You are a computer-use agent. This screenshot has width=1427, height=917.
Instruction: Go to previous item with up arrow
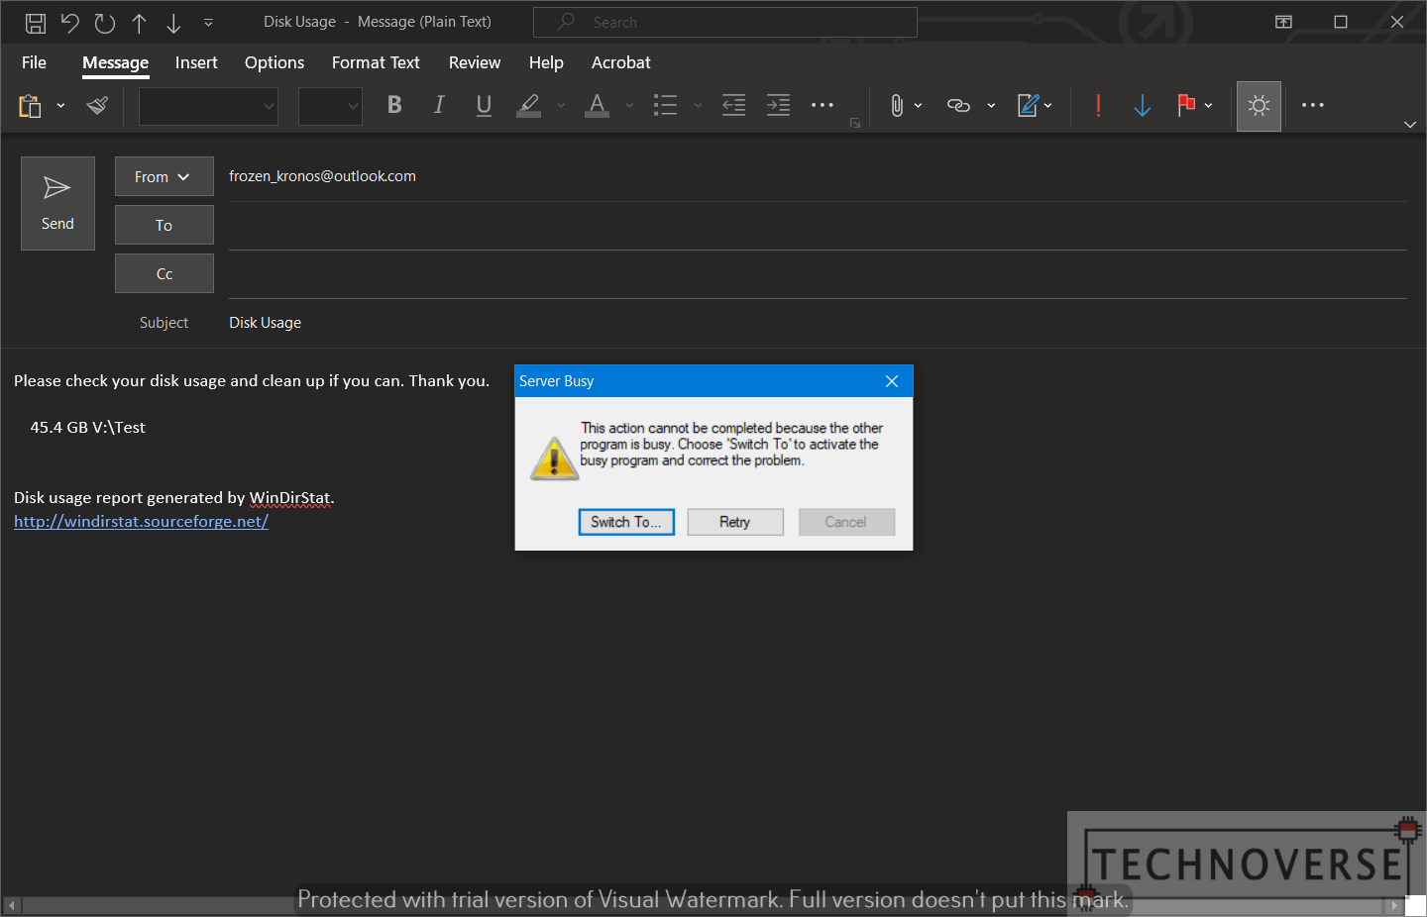point(139,22)
